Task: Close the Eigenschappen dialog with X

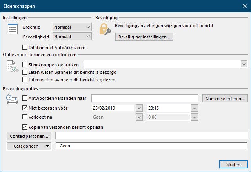Action: tap(245, 6)
